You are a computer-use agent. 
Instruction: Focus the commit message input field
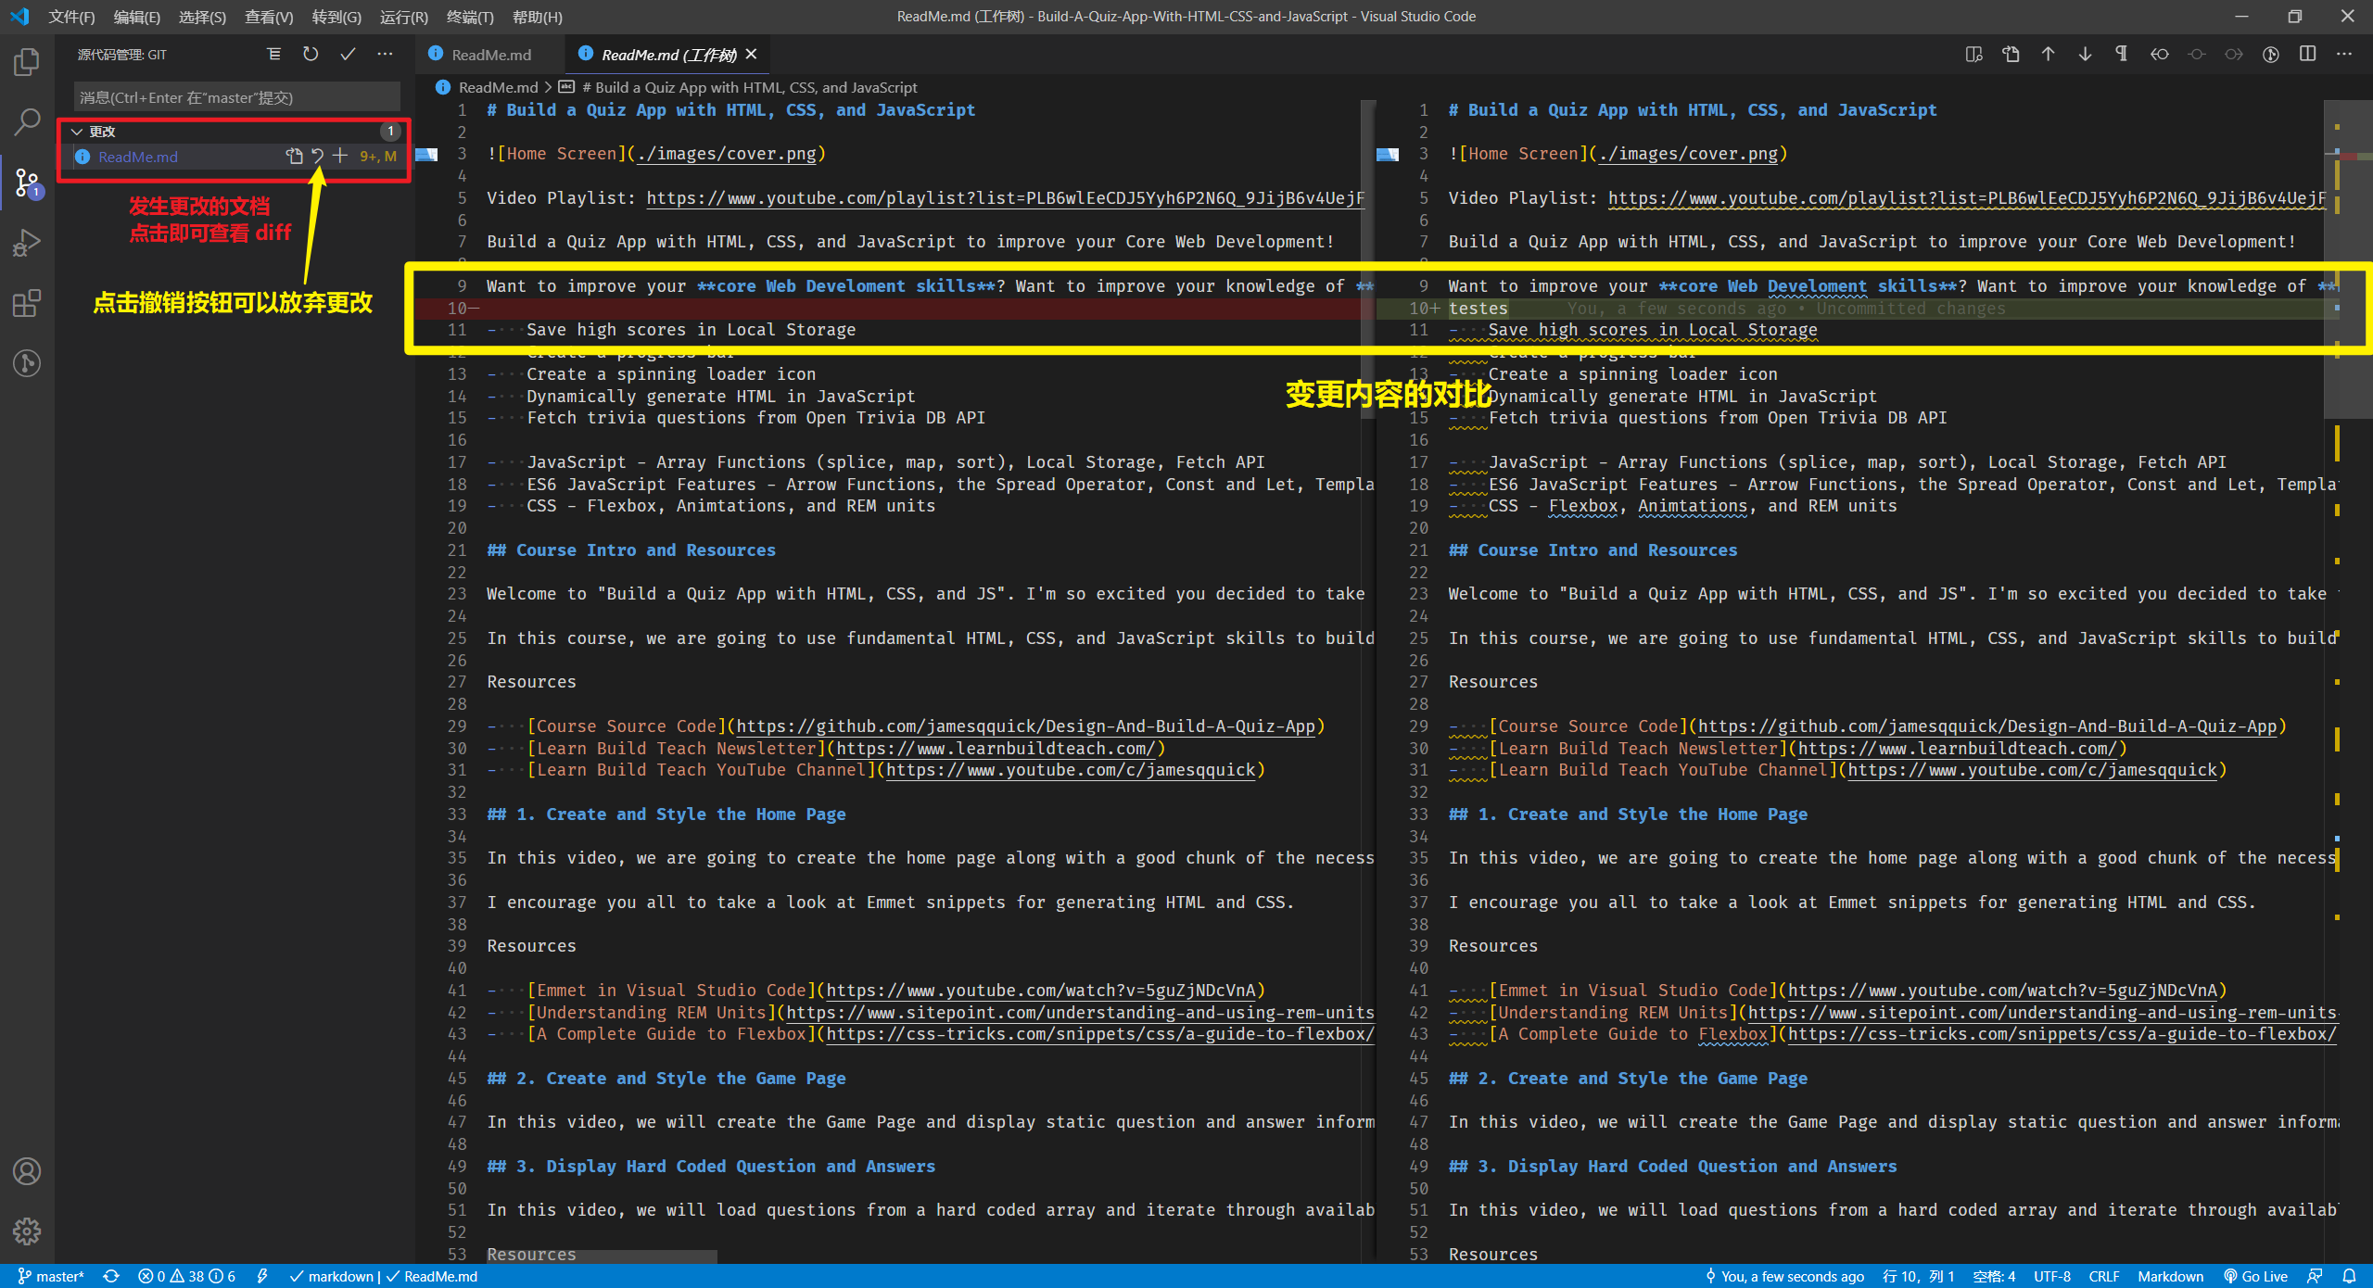click(x=236, y=97)
